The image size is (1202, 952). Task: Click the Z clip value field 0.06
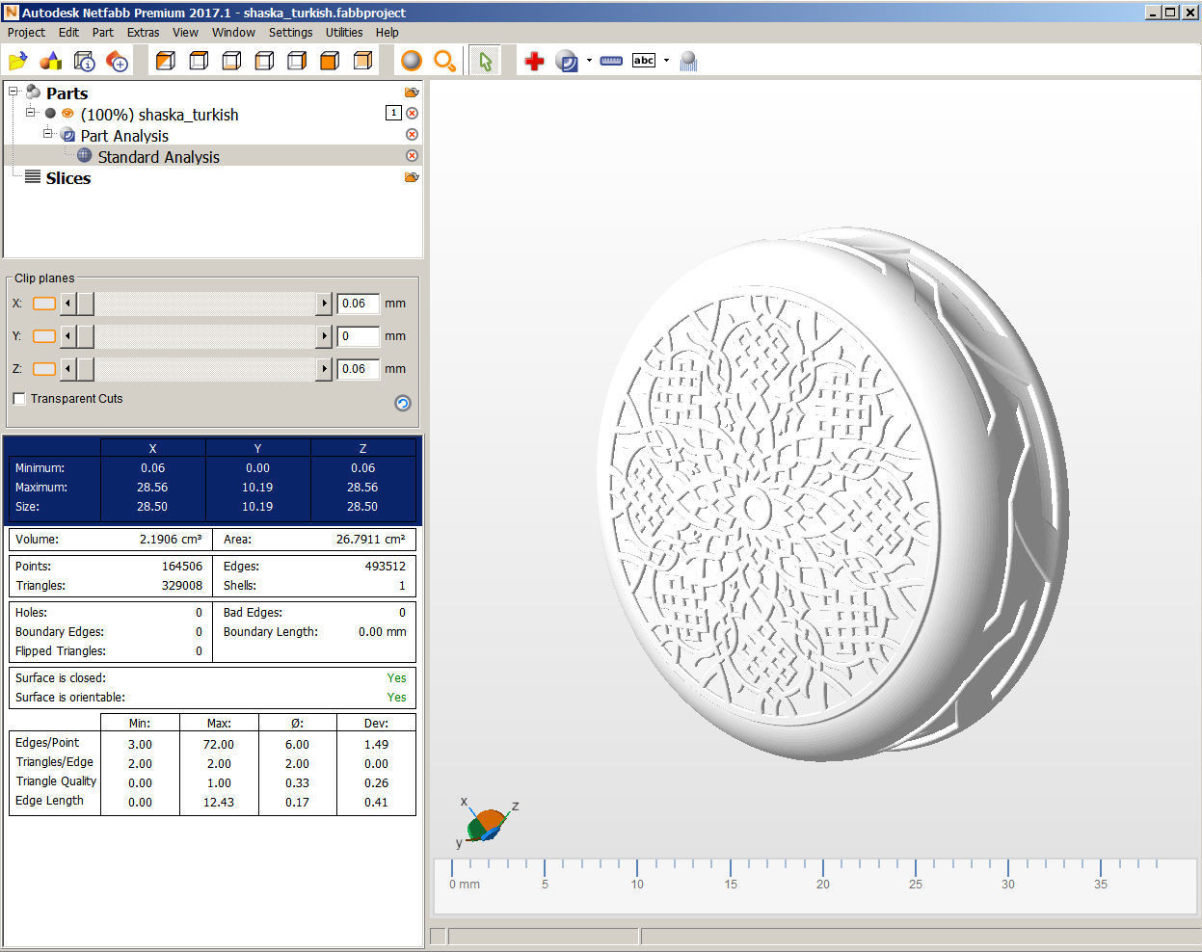pos(358,369)
